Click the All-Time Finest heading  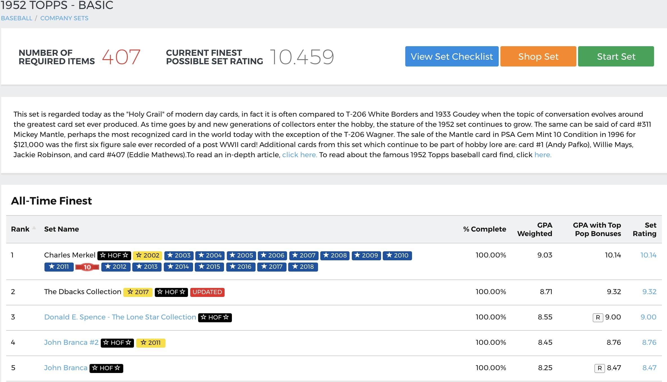[52, 201]
